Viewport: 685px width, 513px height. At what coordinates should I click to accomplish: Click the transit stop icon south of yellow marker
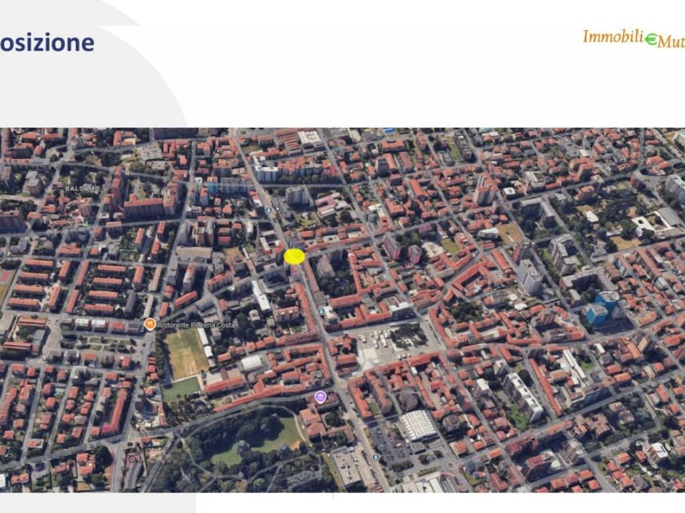pos(322,311)
